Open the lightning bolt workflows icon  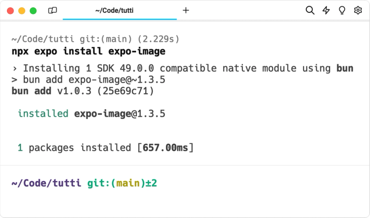[x=326, y=10]
